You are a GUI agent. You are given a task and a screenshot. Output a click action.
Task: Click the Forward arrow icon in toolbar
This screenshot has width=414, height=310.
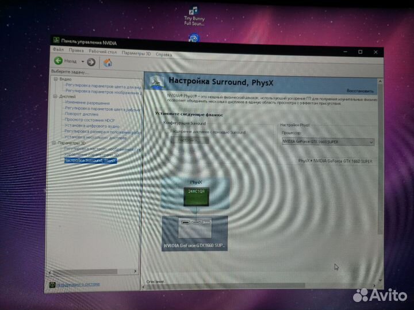(91, 62)
